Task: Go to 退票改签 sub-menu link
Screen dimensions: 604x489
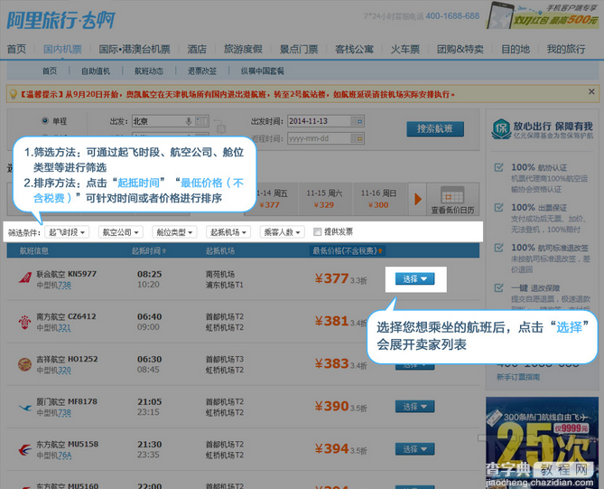Action: (202, 71)
